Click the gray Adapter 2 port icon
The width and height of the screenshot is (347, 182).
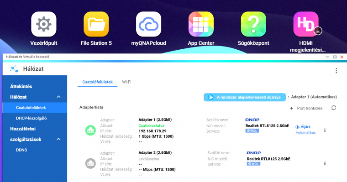[x=90, y=163]
